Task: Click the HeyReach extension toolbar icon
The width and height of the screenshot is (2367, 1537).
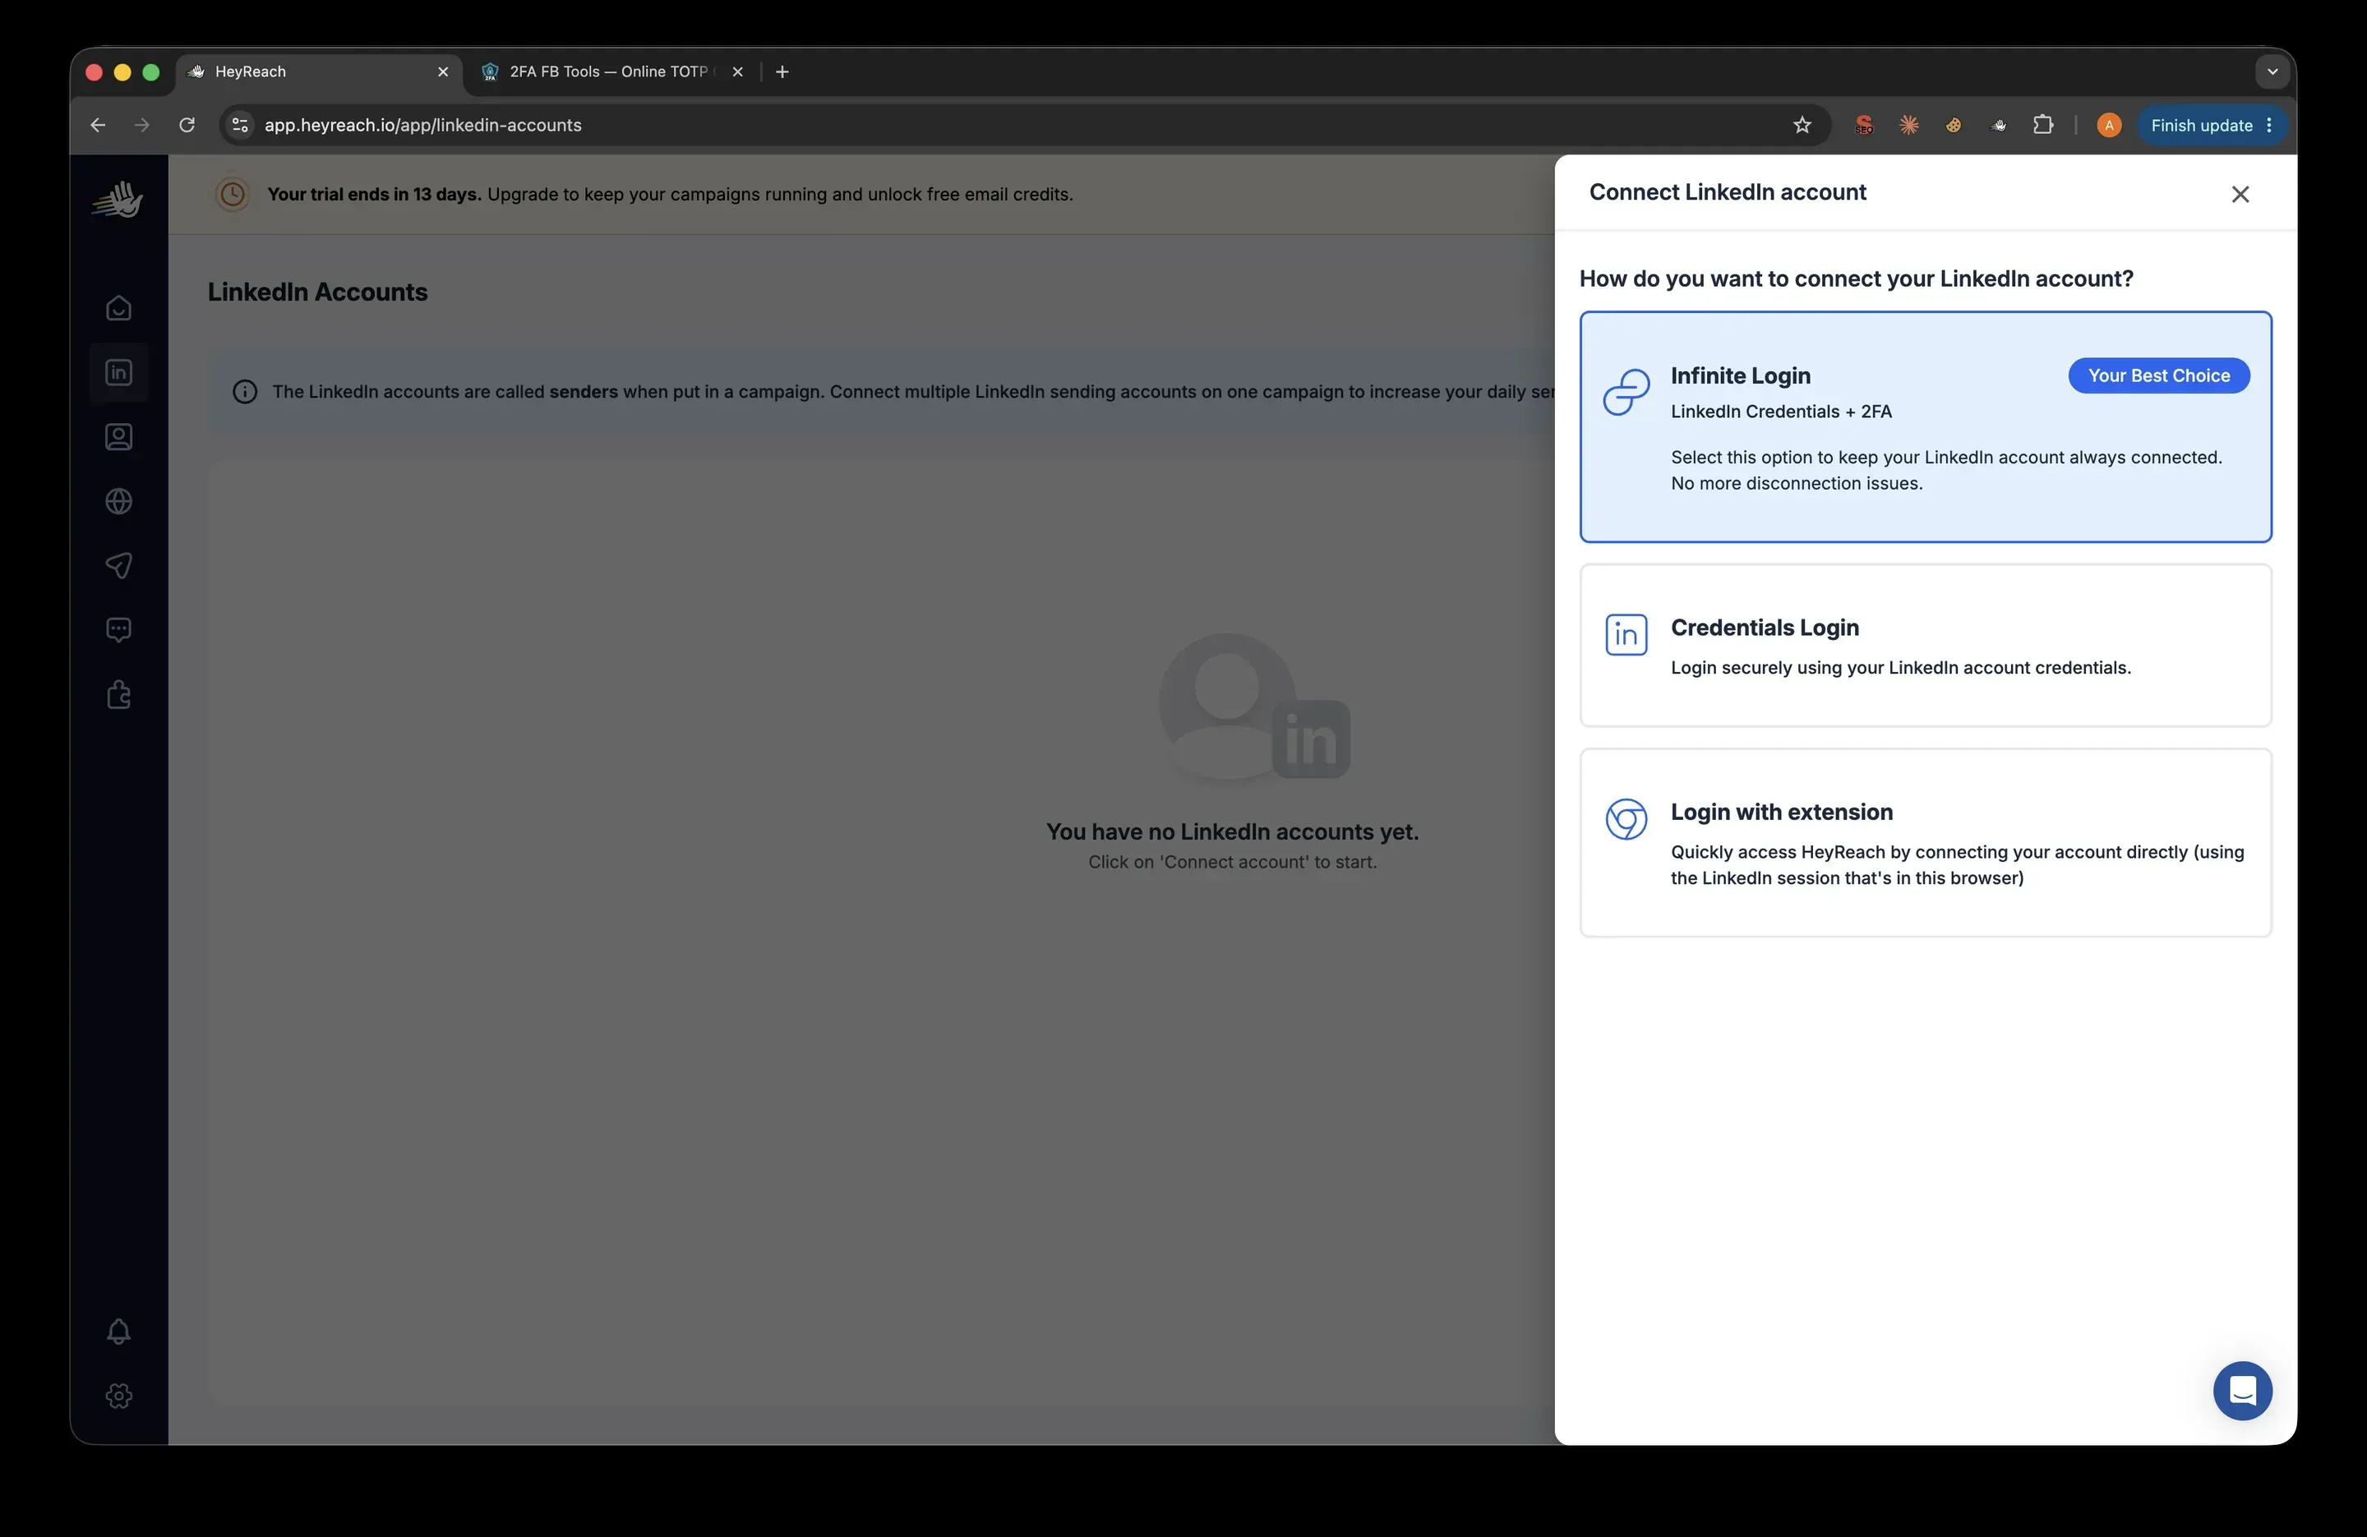Action: coord(1998,125)
